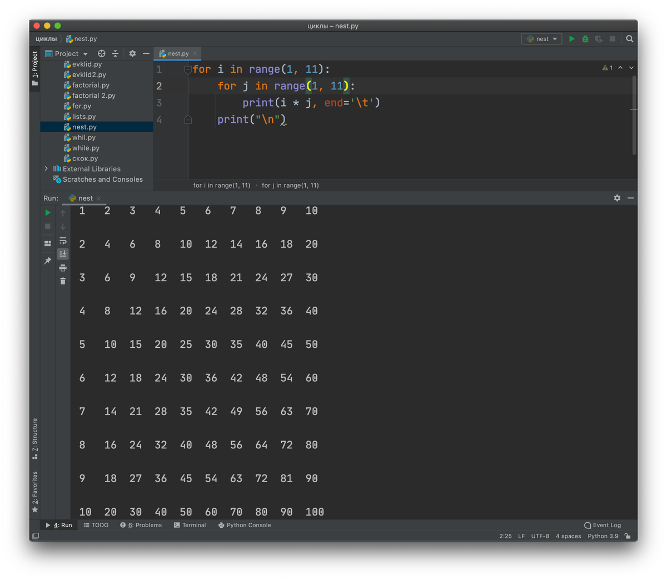Viewport: 667px width, 580px height.
Task: Open TODO tool window tab
Action: pyautogui.click(x=96, y=525)
